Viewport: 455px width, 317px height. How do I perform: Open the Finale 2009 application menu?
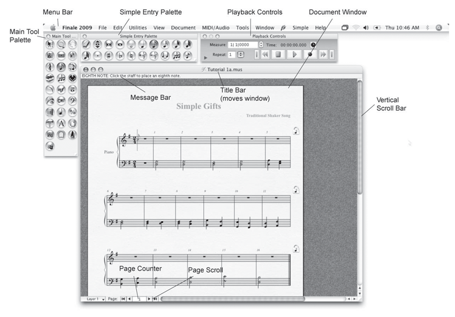click(77, 28)
